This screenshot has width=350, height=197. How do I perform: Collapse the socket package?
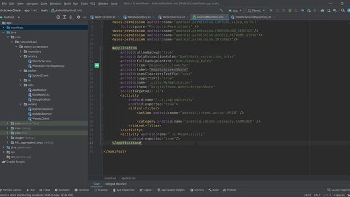tap(21, 71)
